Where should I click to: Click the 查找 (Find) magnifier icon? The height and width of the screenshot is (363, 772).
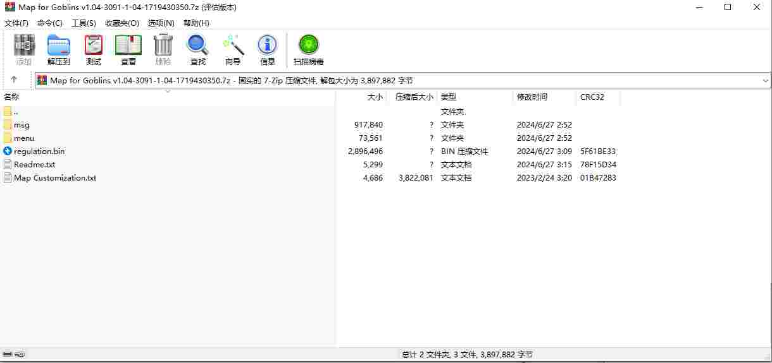(x=198, y=46)
